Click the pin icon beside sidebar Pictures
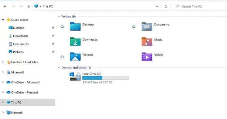Viewport: 227px width, 119px height. click(x=53, y=52)
